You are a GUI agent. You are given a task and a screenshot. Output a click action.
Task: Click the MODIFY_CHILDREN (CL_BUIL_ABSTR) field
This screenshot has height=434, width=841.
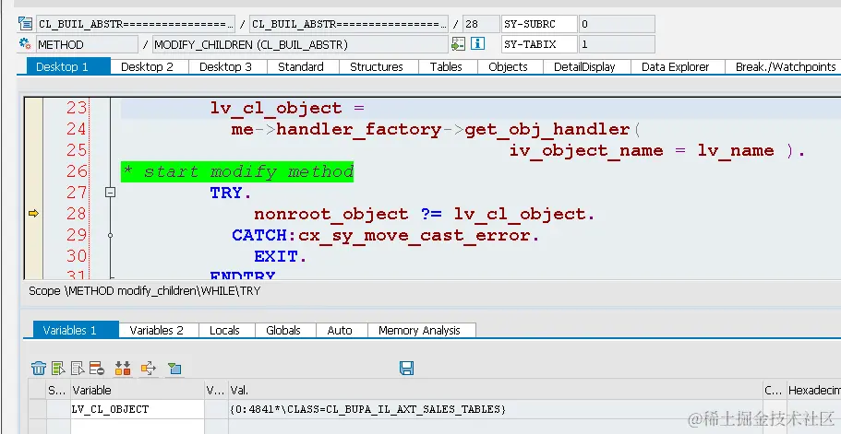pyautogui.click(x=300, y=44)
